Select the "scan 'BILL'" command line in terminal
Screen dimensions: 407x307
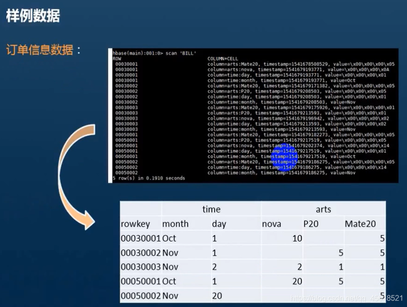coord(154,53)
